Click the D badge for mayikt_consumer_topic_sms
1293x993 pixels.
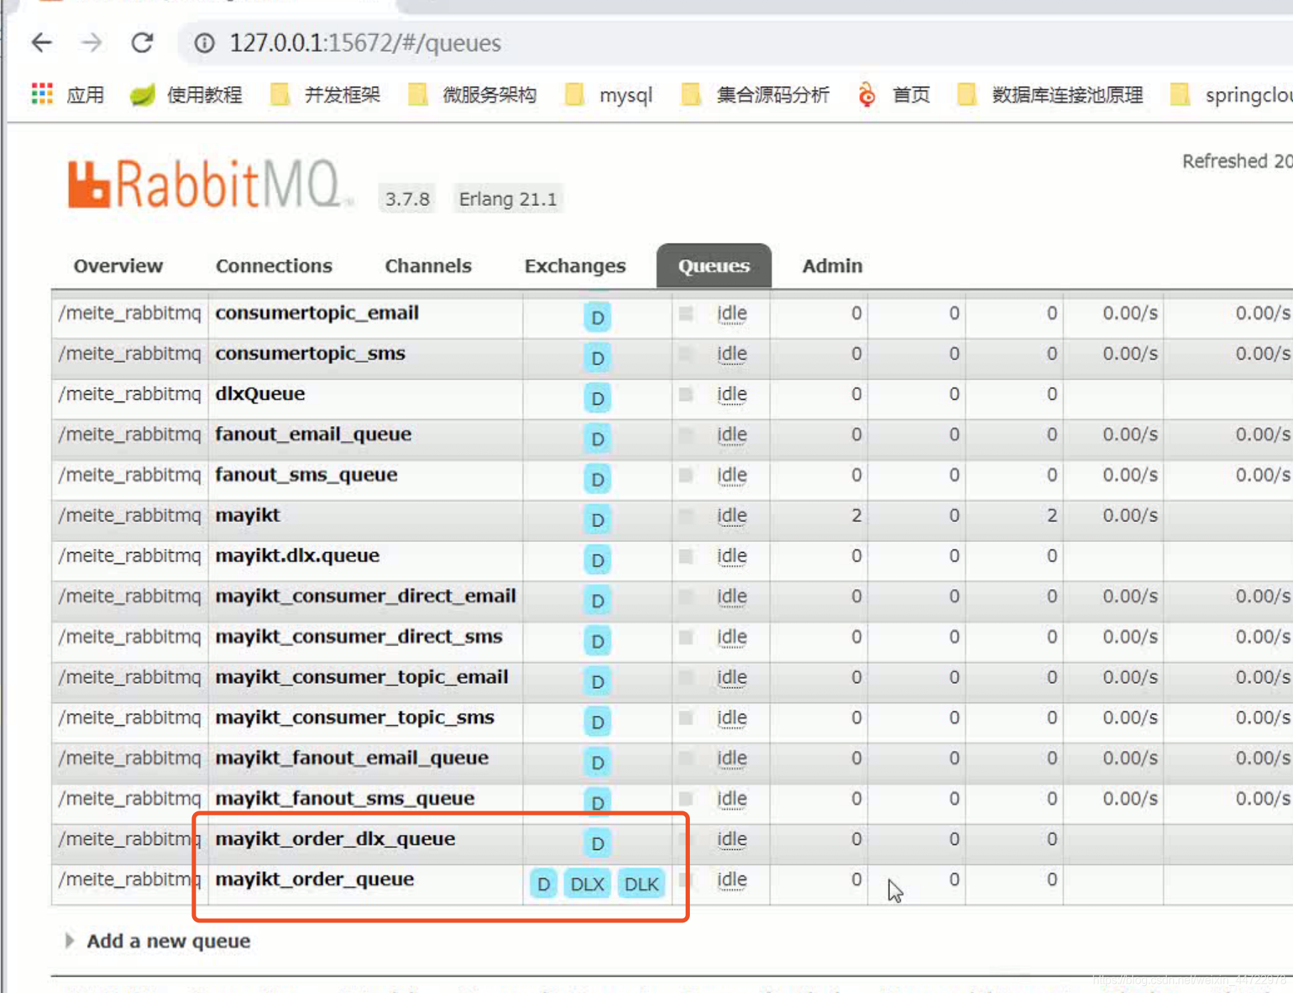(597, 722)
